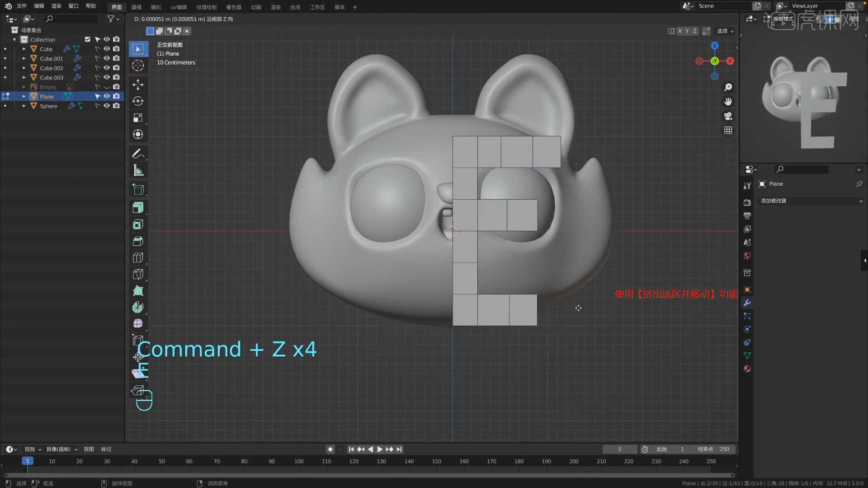Click the end frame 250 field

tap(714, 449)
